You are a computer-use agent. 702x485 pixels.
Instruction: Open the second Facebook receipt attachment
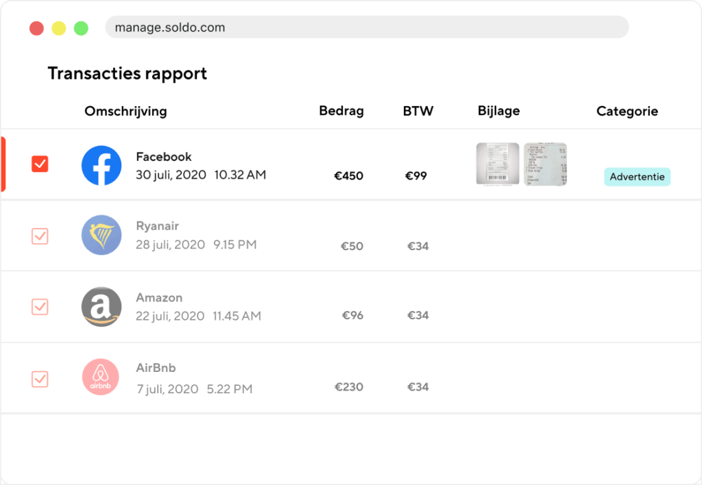click(545, 164)
